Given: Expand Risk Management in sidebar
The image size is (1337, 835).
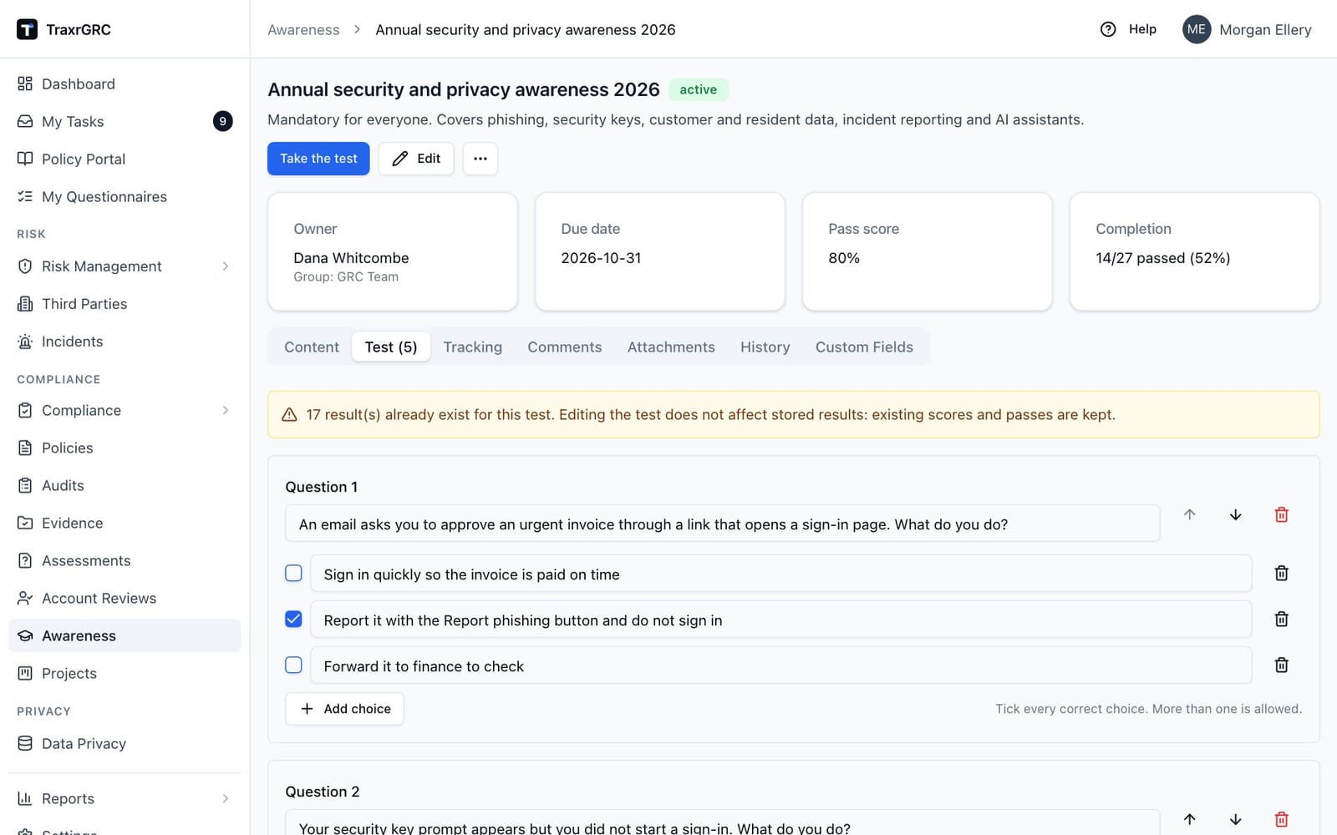Looking at the screenshot, I should [225, 266].
